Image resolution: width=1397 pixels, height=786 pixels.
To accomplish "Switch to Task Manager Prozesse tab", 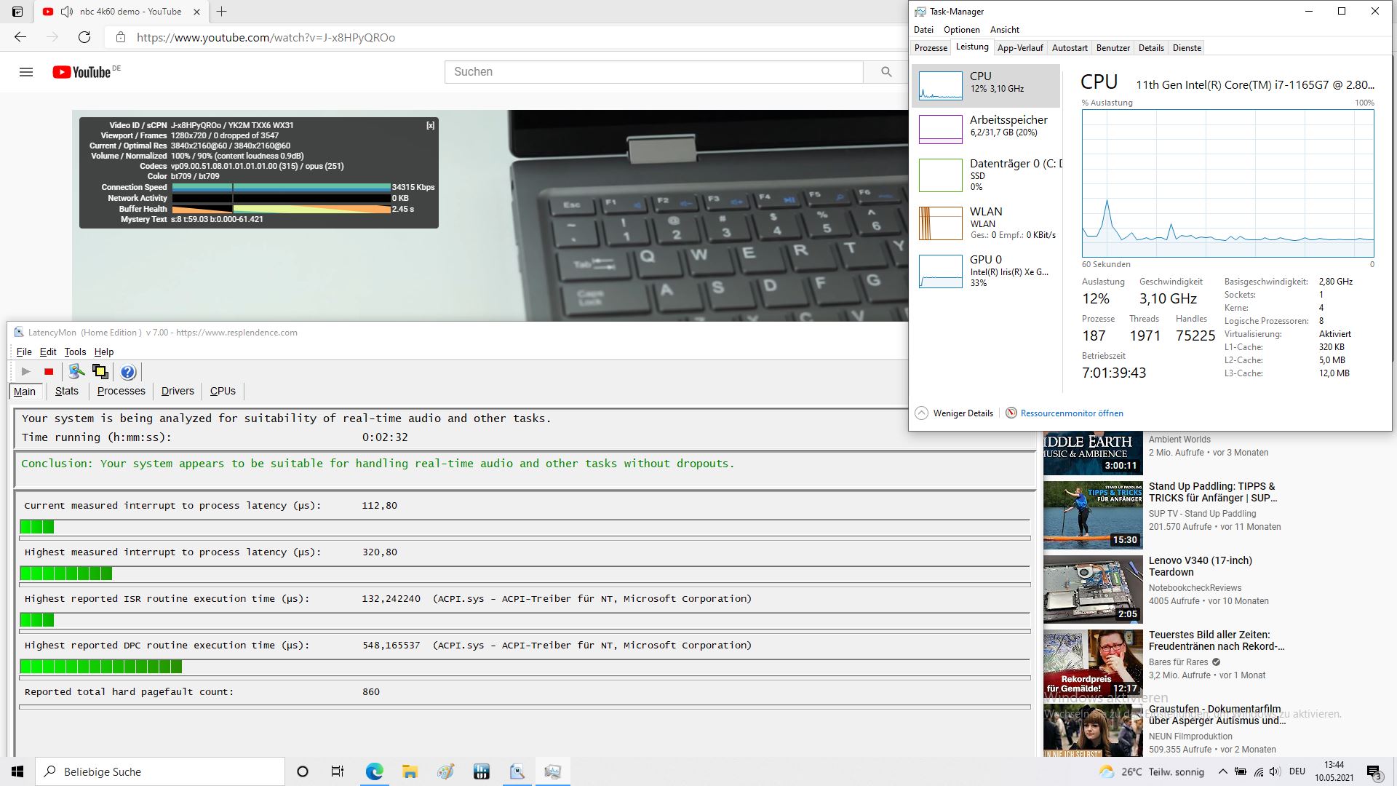I will point(931,48).
